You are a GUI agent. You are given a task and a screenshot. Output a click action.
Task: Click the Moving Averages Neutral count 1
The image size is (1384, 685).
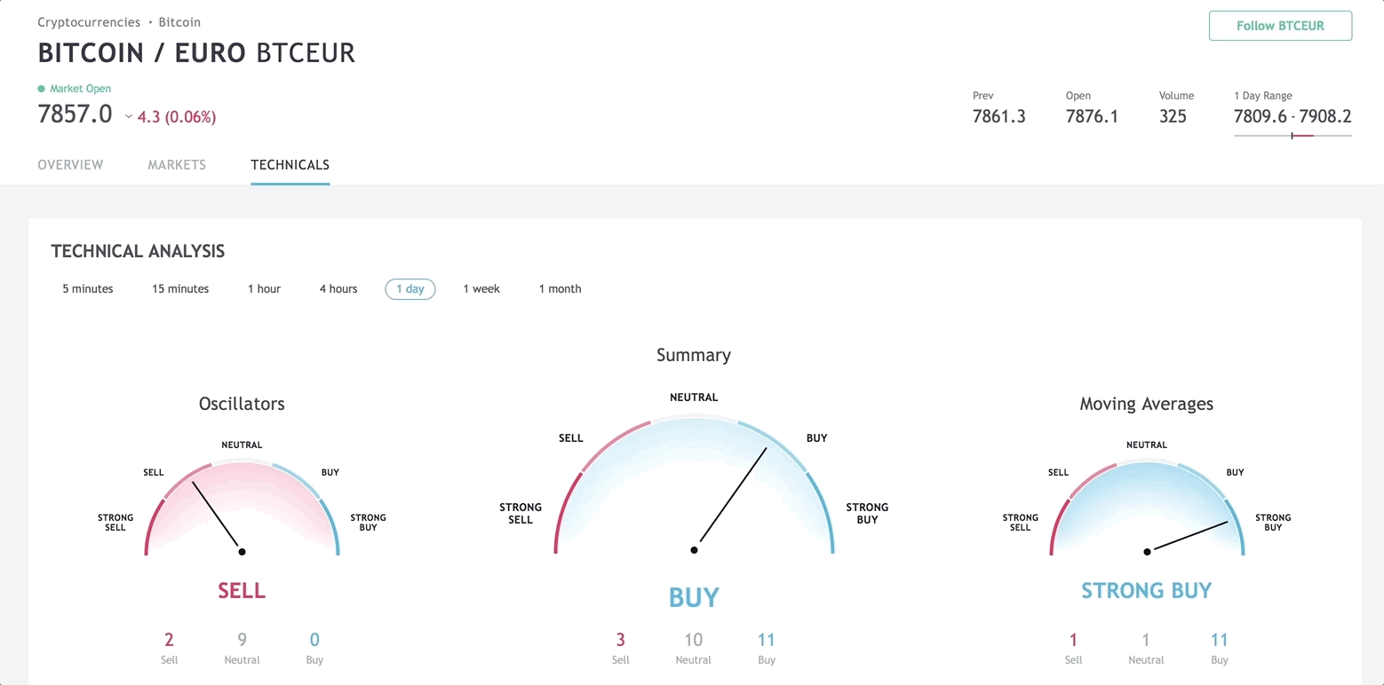1146,640
